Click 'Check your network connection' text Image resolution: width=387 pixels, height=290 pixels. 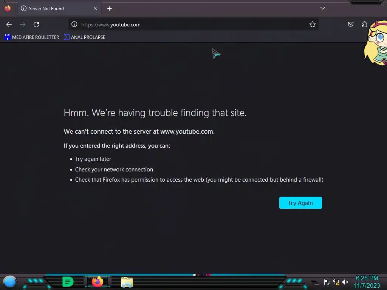point(114,170)
